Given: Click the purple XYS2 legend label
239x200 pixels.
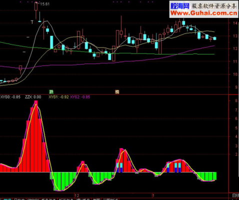Looking at the screenshot, I should [80, 97].
